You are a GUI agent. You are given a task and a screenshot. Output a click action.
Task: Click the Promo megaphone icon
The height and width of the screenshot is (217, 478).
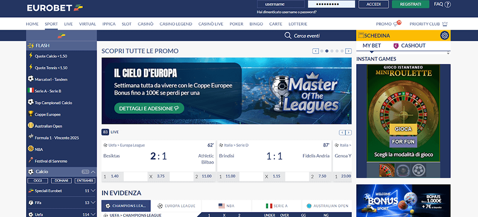coord(397,24)
